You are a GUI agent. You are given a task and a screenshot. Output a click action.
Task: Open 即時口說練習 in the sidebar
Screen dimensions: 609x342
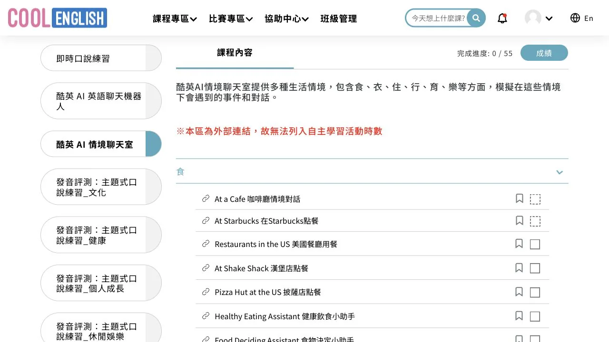click(x=101, y=58)
